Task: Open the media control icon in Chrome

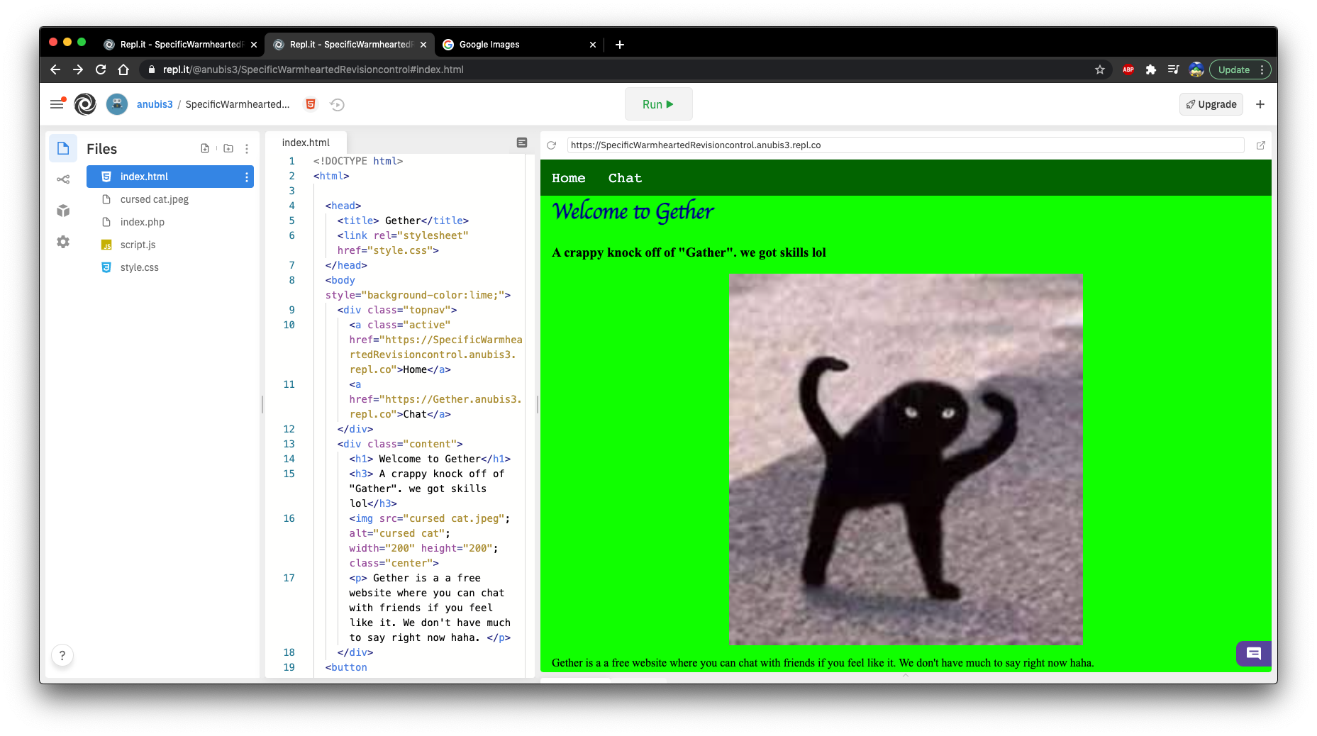Action: [x=1174, y=69]
